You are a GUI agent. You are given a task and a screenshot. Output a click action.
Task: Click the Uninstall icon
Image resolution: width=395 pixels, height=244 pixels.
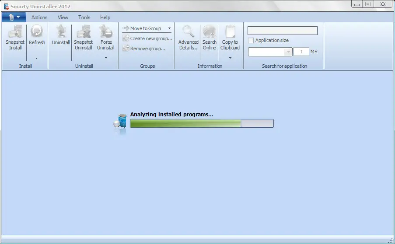(61, 31)
